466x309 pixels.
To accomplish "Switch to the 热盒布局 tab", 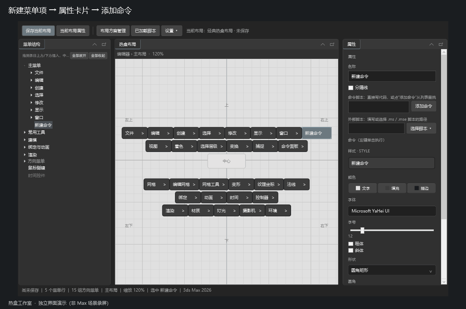I will coord(128,44).
